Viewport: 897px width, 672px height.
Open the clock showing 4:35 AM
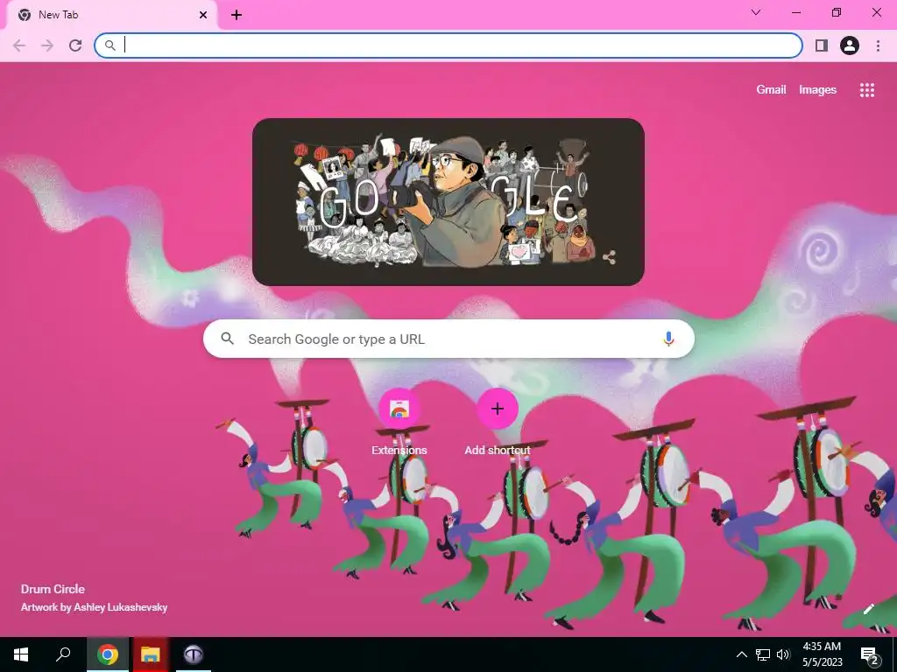pyautogui.click(x=823, y=654)
